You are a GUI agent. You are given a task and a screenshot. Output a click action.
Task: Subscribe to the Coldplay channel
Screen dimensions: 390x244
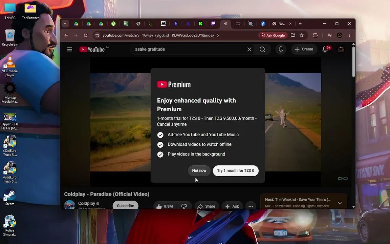(x=125, y=205)
